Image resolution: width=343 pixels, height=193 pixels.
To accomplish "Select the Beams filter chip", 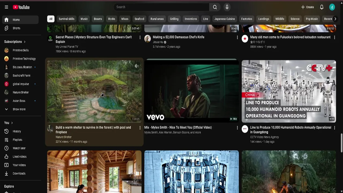I will pos(98,19).
